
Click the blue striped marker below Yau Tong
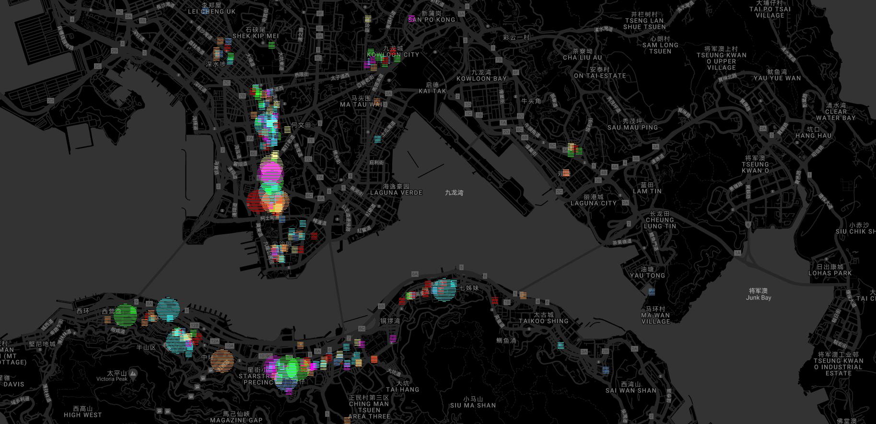pyautogui.click(x=652, y=292)
